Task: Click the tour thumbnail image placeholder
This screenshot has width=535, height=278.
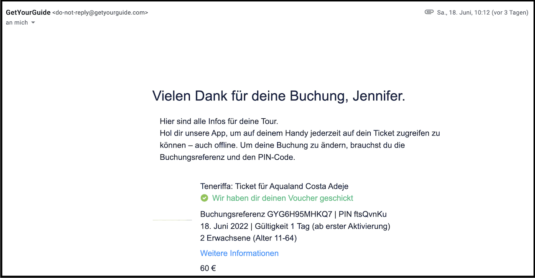Action: pos(172,220)
